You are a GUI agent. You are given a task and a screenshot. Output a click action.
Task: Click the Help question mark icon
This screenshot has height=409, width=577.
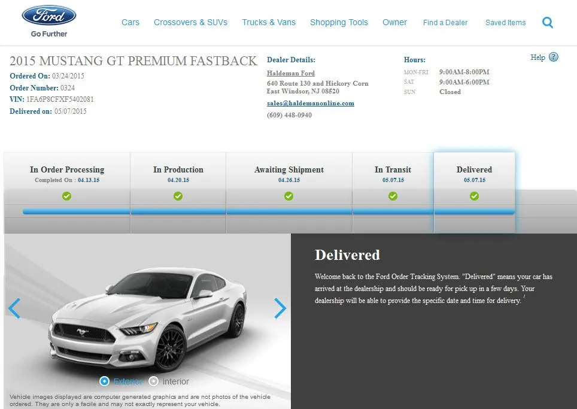click(x=554, y=57)
